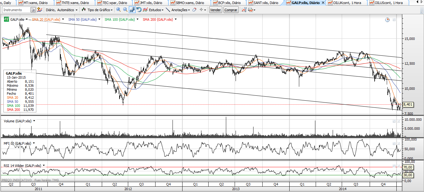Open the MFI 10 (GALP:xlis) dropdown

tap(34, 143)
